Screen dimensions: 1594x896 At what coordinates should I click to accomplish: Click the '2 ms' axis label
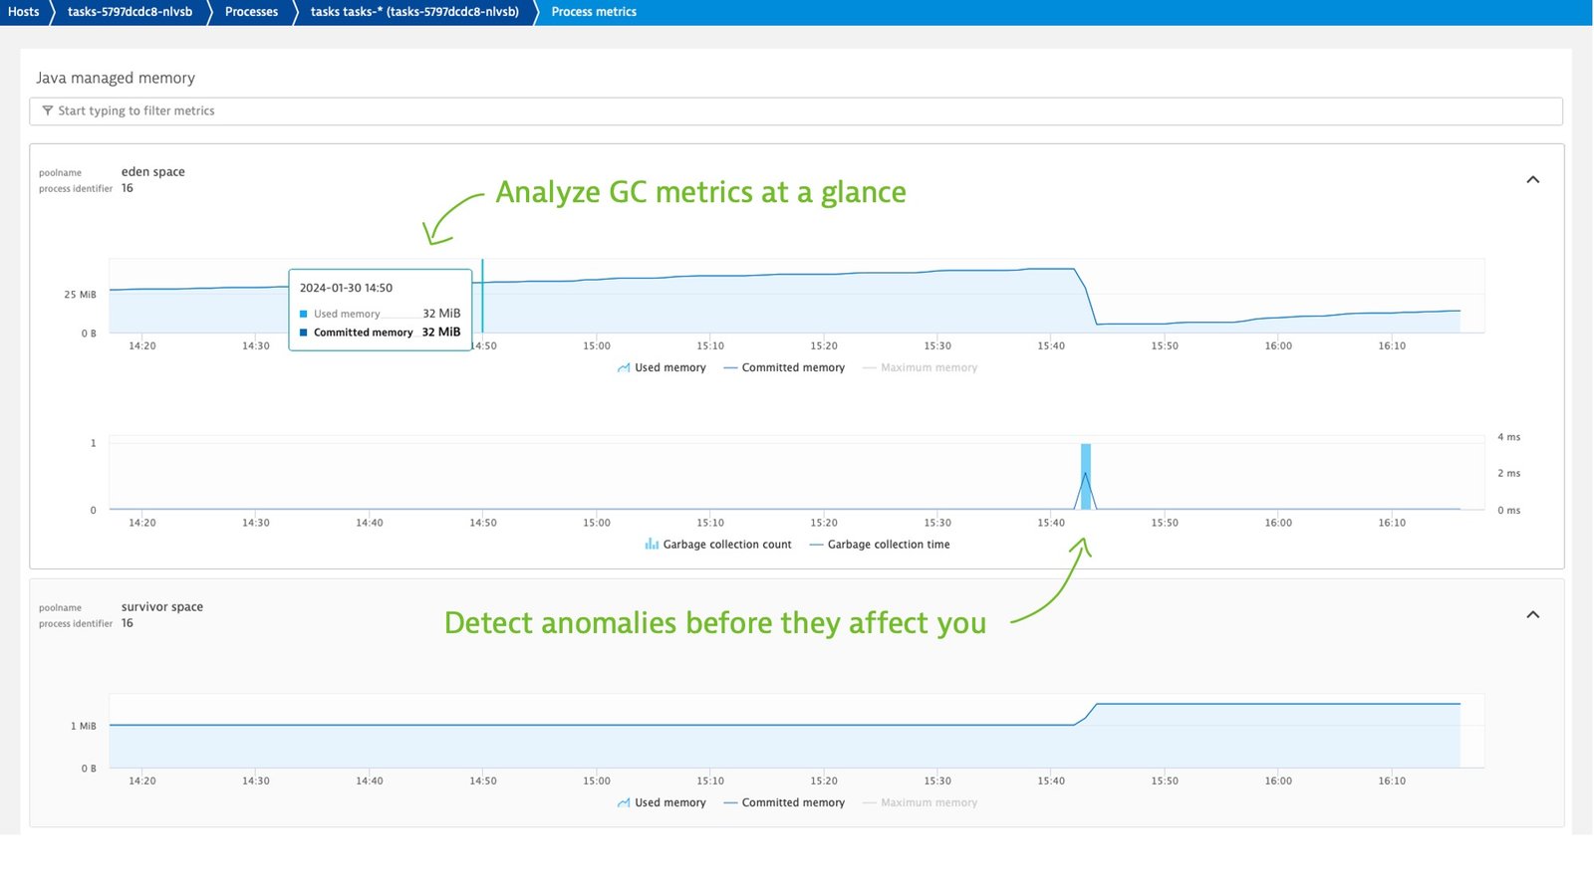[1508, 474]
